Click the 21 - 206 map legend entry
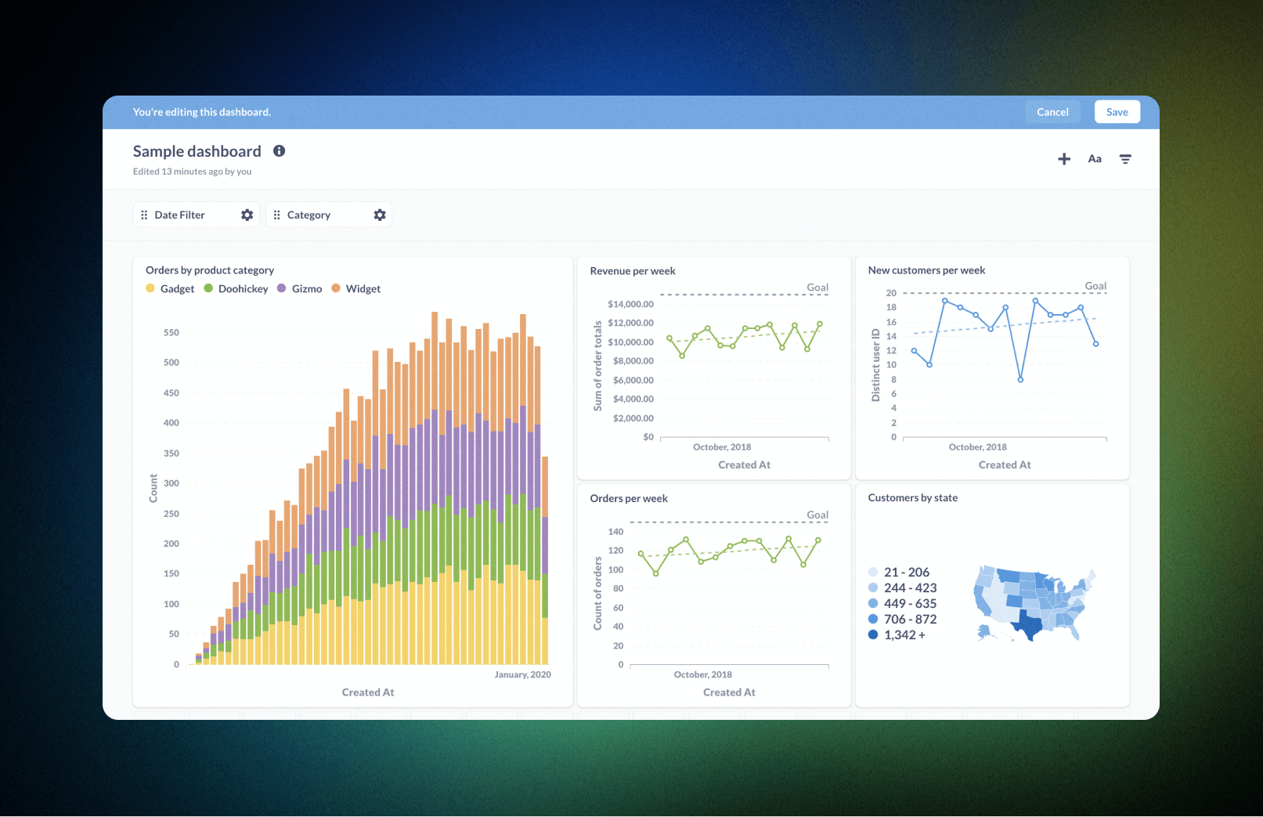 tap(899, 573)
